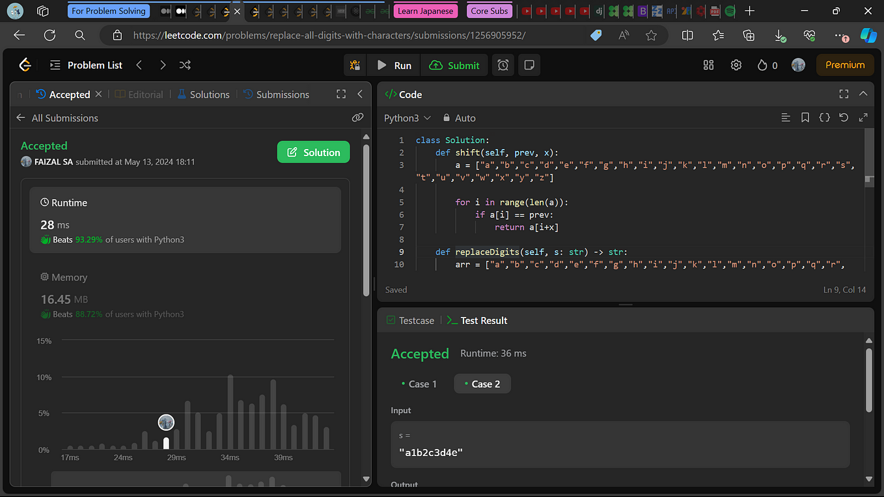Image resolution: width=884 pixels, height=497 pixels.
Task: Open the timer alarm clock icon
Action: (x=503, y=65)
